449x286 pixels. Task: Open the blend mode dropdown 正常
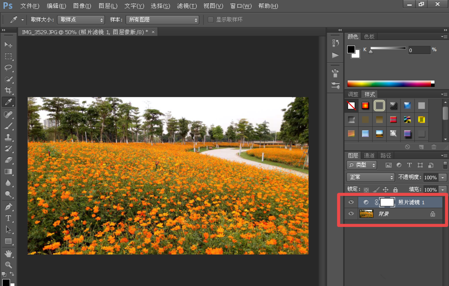[371, 177]
